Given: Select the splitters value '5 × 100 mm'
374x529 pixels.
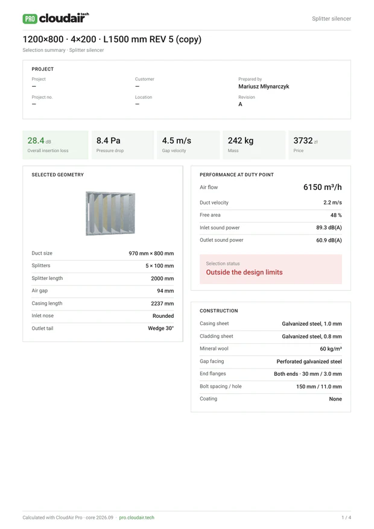Looking at the screenshot, I should pos(159,265).
